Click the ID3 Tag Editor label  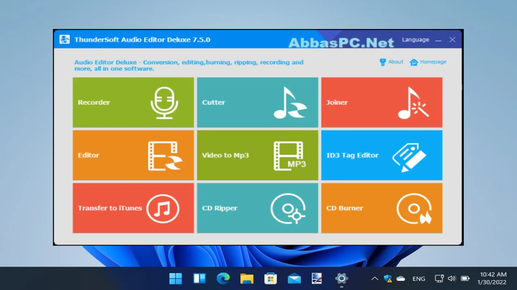(x=352, y=155)
